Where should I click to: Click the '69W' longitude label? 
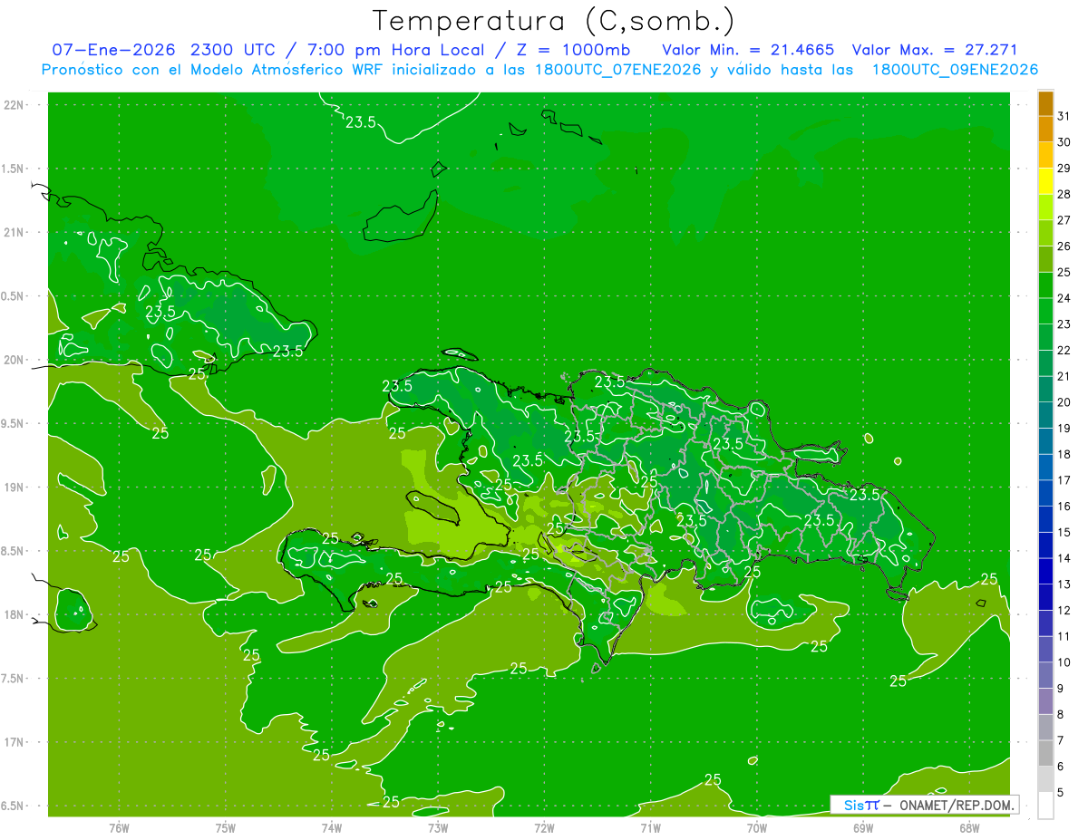coord(863,828)
